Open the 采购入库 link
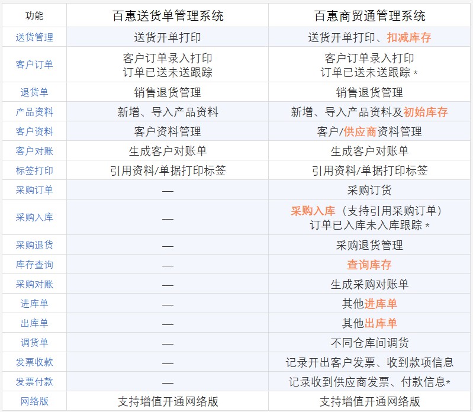 click(x=34, y=217)
